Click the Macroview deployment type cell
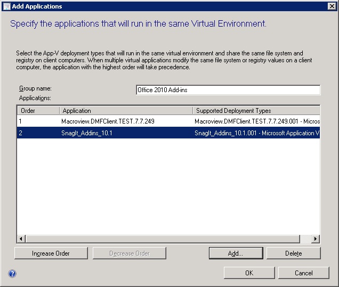 [256, 121]
